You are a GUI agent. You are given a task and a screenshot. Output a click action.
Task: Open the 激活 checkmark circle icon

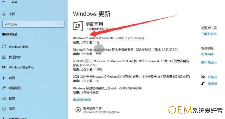pos(4,109)
